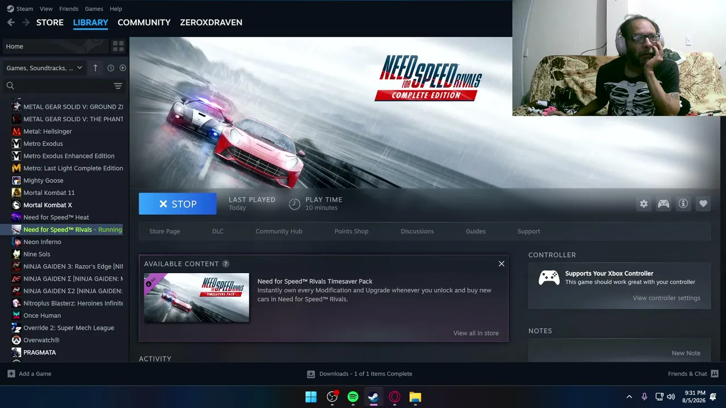Visit the Points Shop link
726x408 pixels.
pos(352,231)
